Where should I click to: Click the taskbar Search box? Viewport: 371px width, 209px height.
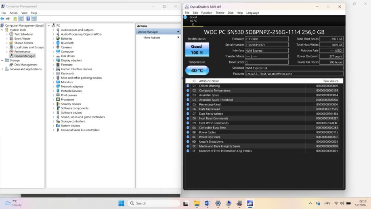pos(154,203)
